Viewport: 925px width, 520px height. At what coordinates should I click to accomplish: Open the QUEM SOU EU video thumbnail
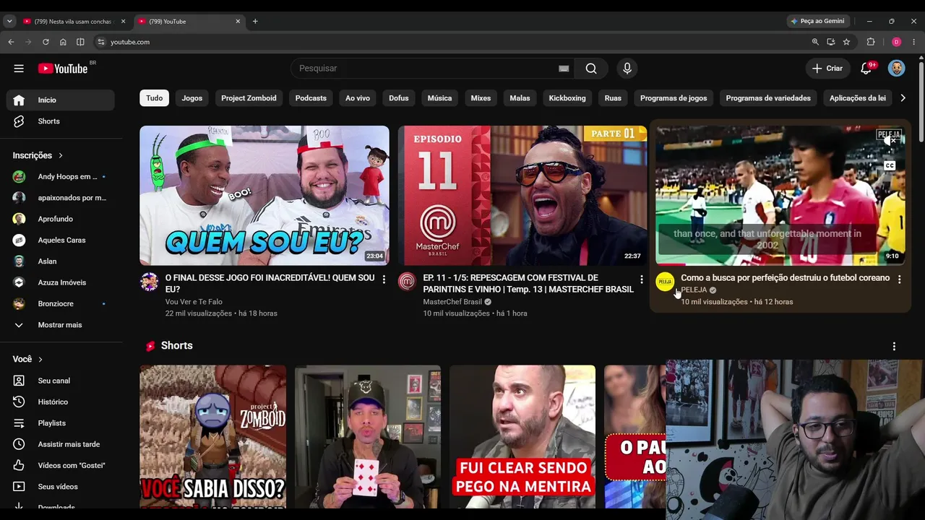click(264, 196)
